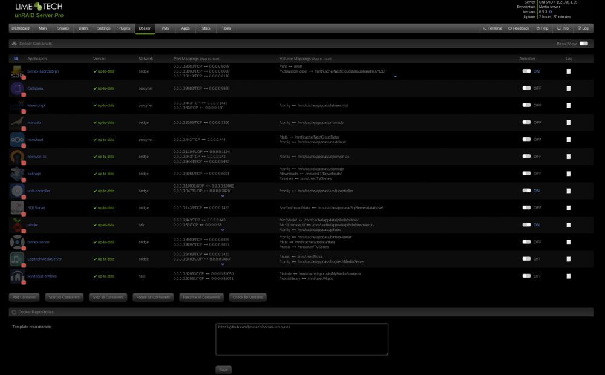Open the system Log in top bar

[x=583, y=28]
